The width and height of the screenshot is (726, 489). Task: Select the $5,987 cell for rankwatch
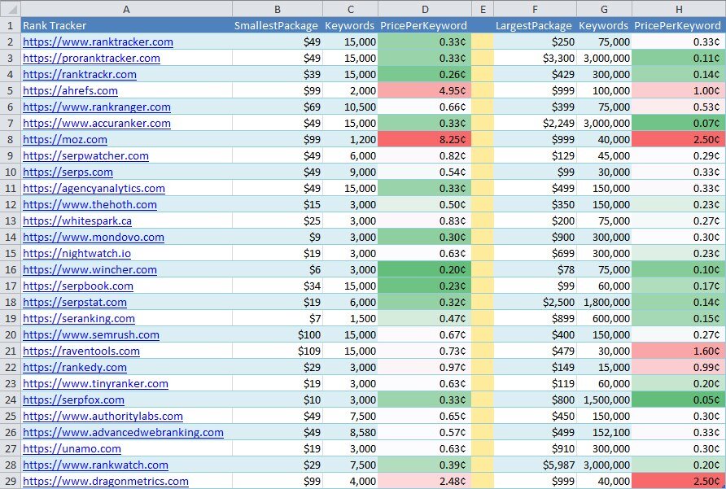[x=535, y=465]
